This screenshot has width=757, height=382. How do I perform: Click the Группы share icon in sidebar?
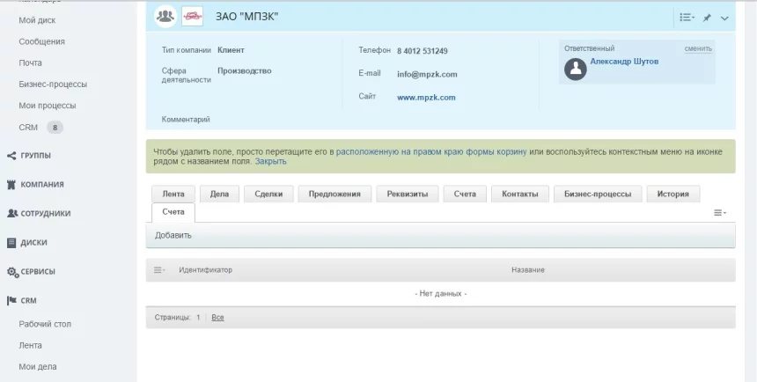pos(11,156)
